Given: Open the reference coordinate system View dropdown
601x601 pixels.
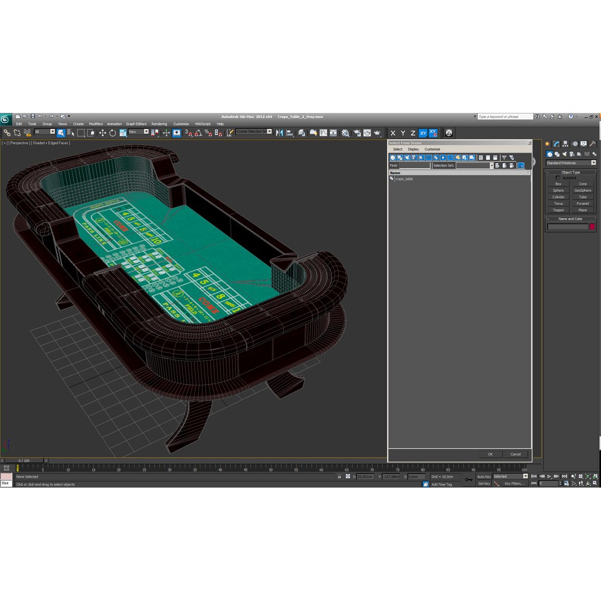Looking at the screenshot, I should 139,132.
